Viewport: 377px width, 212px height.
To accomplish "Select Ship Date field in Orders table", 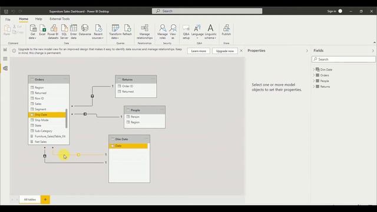I will [47, 115].
